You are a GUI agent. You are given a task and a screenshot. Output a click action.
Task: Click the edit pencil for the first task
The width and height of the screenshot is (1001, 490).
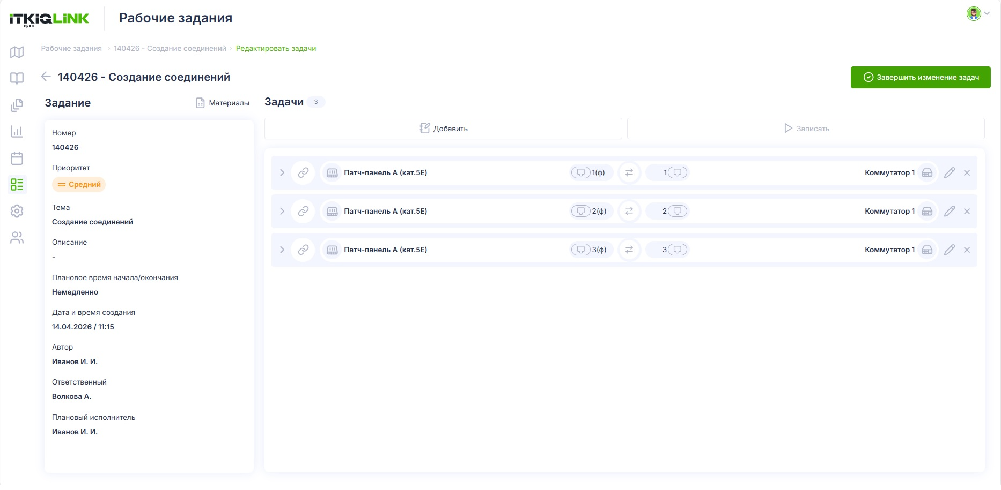pyautogui.click(x=950, y=172)
